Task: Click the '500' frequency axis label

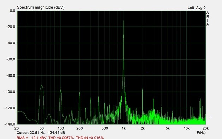Action: (x=104, y=128)
